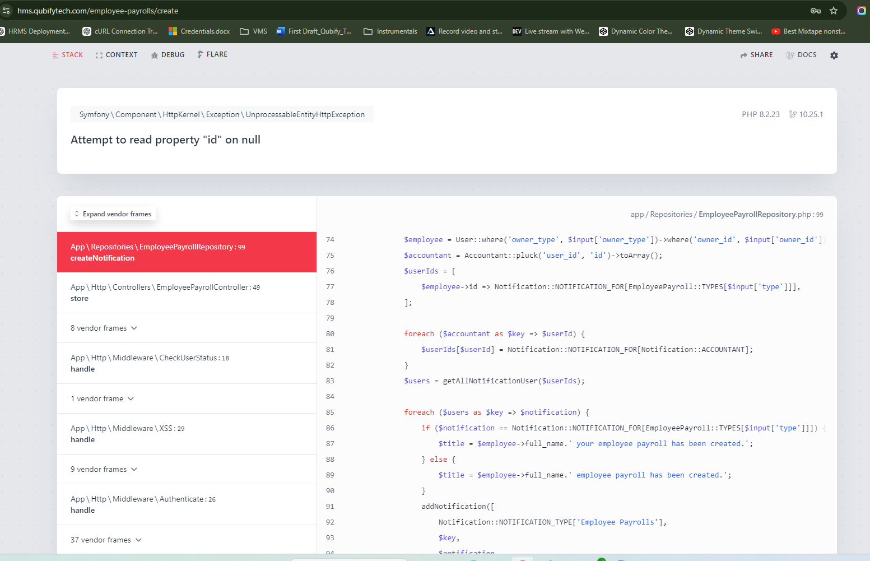Click addNotification call on line 91
The image size is (870, 561).
pyautogui.click(x=458, y=506)
